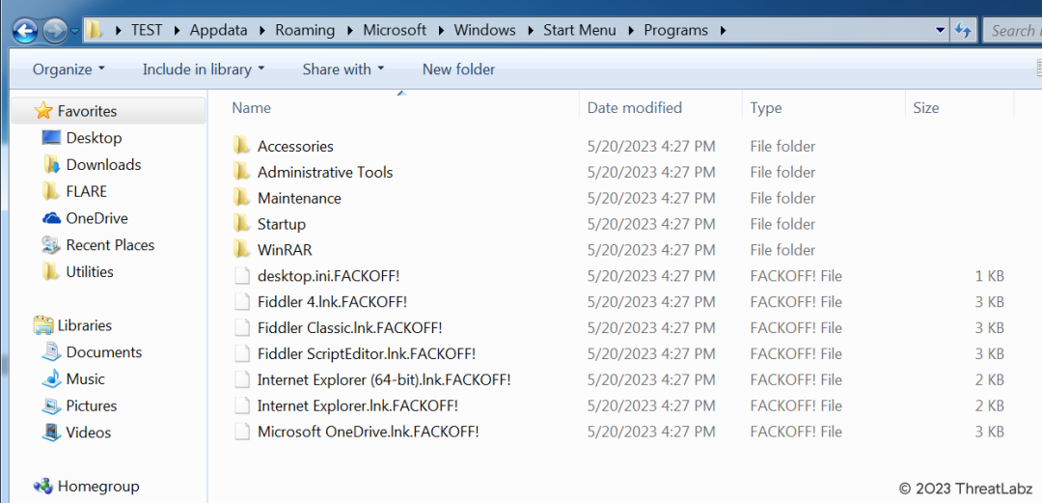The height and width of the screenshot is (503, 1042).
Task: Select Downloads in the Favorites list
Action: (x=103, y=165)
